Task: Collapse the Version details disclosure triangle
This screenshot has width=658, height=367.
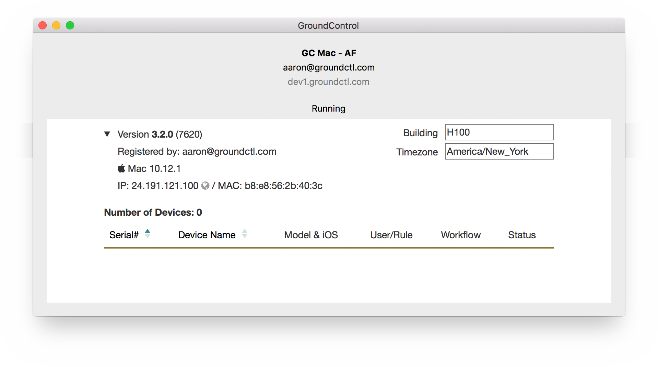Action: (107, 134)
